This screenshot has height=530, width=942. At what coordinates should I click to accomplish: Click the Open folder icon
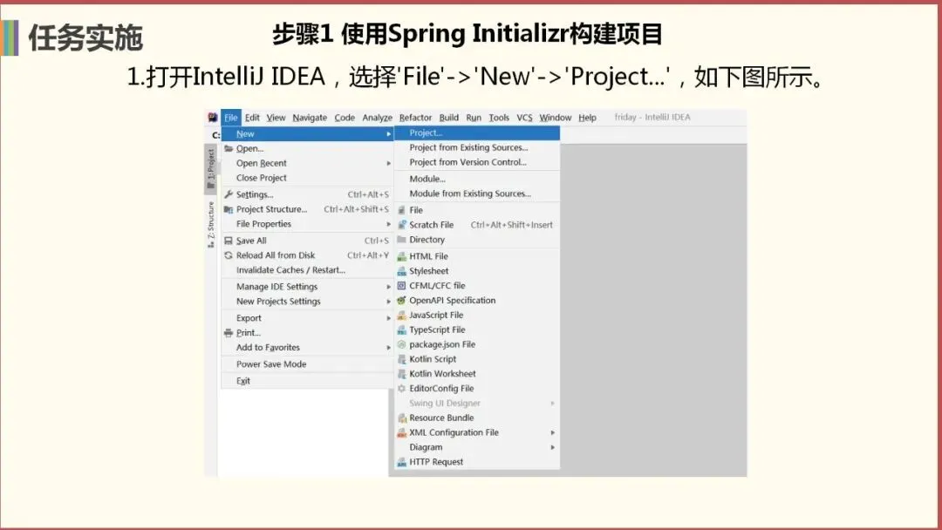coord(229,148)
